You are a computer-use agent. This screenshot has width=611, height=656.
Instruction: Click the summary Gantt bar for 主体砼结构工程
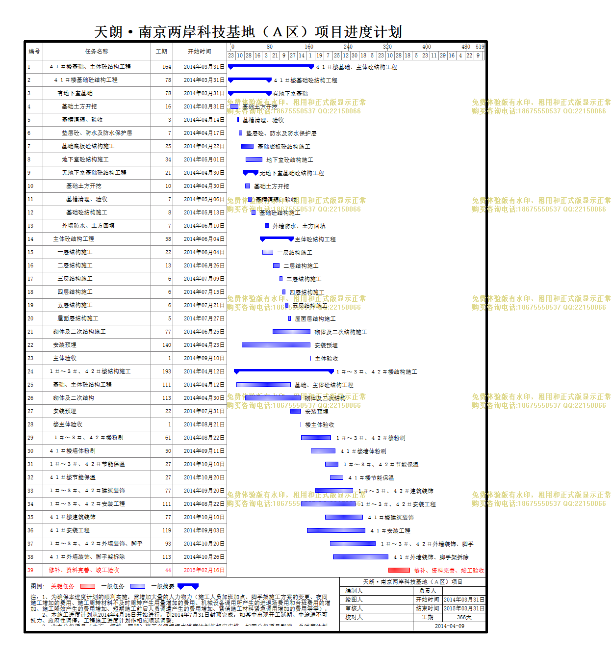(277, 238)
